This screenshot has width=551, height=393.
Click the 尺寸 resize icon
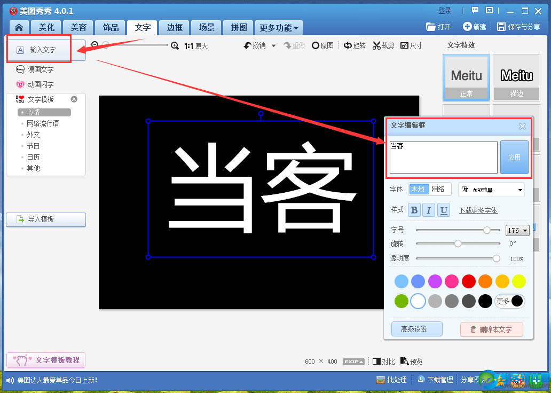(x=404, y=45)
